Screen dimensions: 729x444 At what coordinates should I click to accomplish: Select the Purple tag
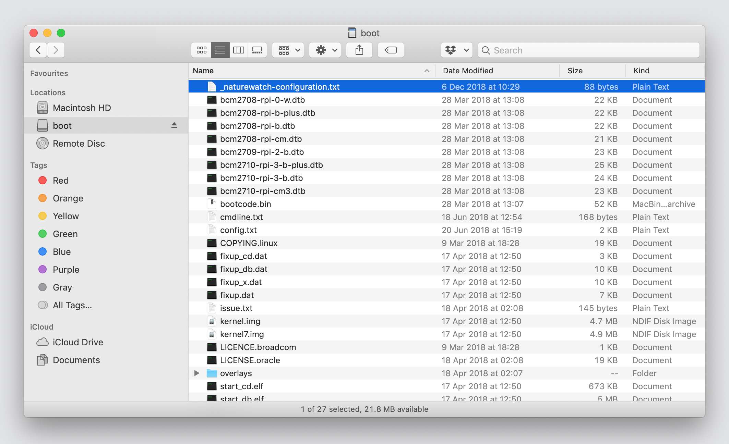[66, 270]
